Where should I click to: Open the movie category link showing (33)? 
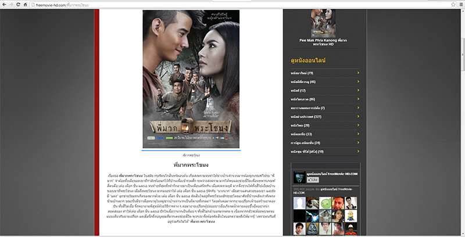(x=301, y=134)
